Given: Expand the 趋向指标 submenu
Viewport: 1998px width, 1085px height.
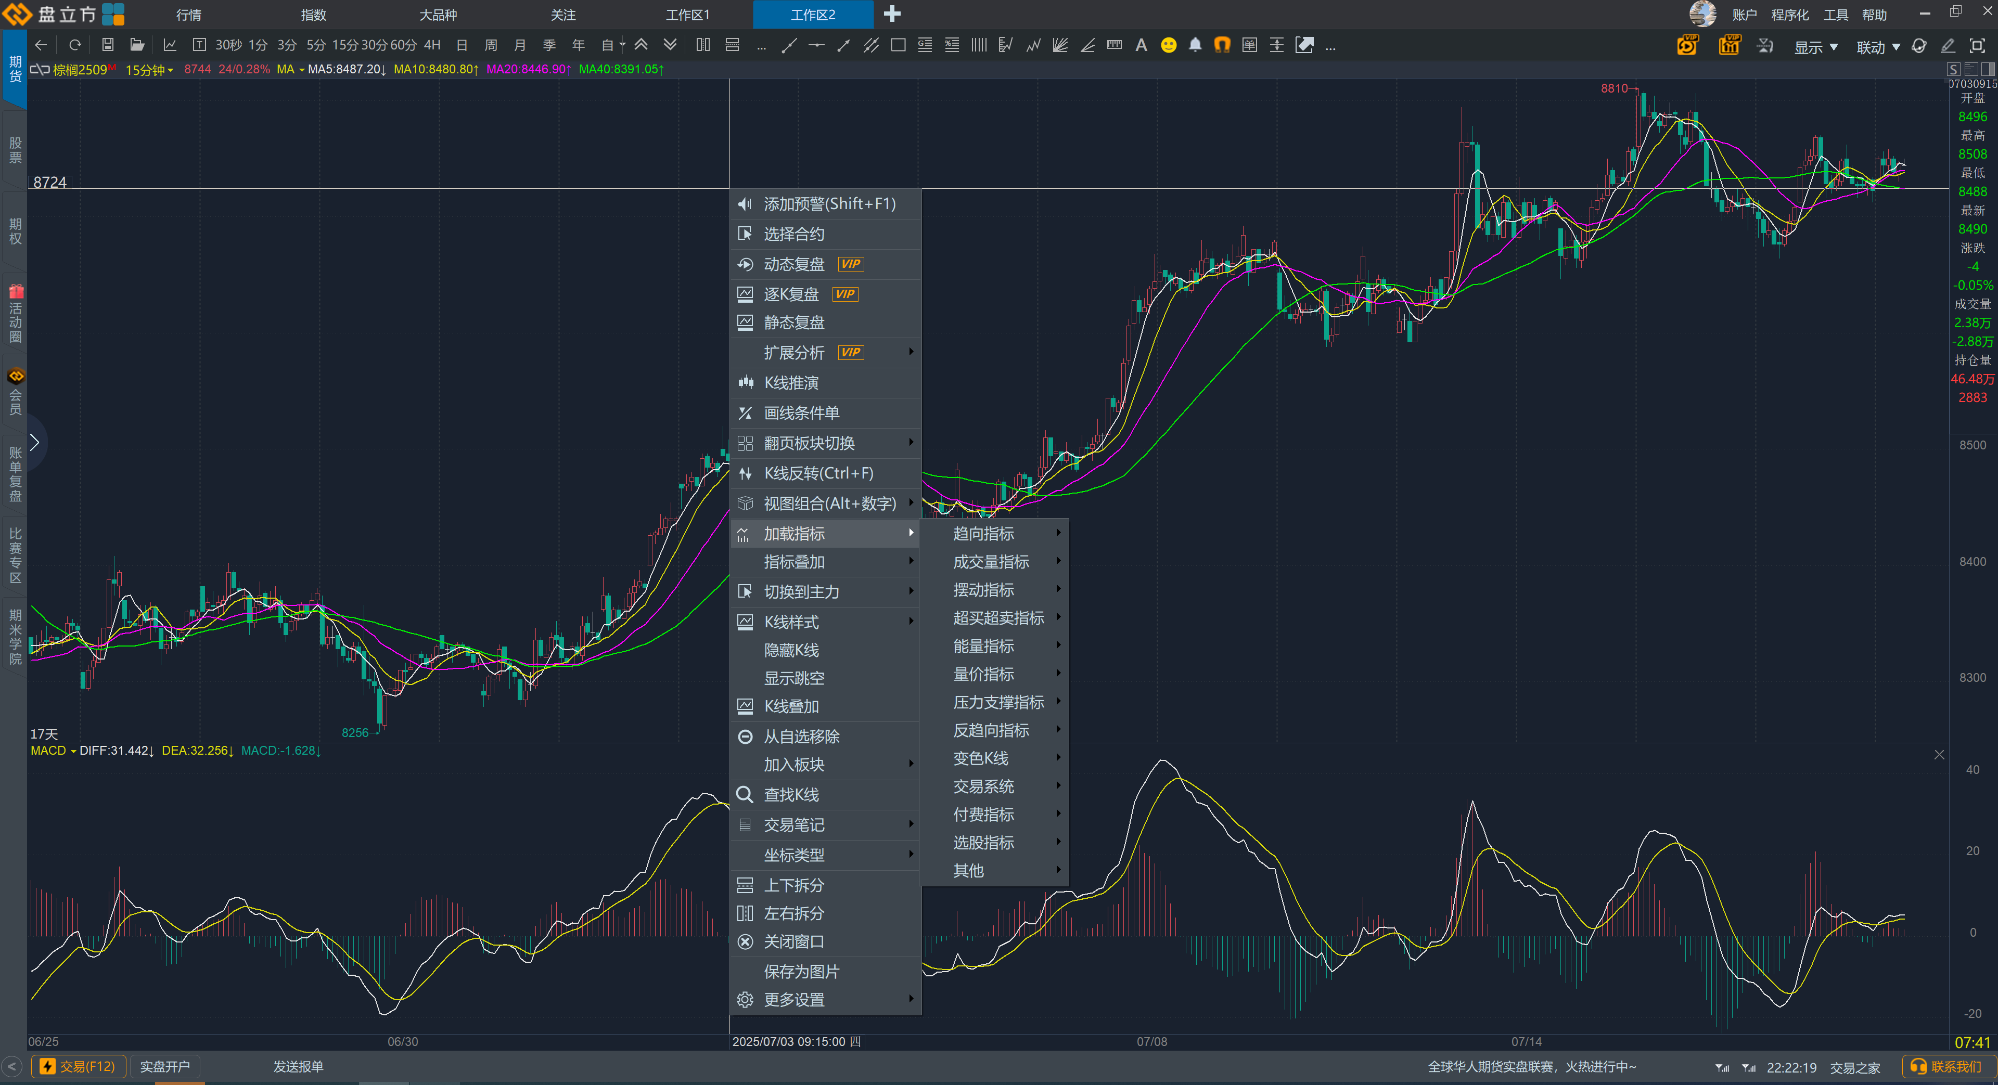Looking at the screenshot, I should (x=994, y=534).
